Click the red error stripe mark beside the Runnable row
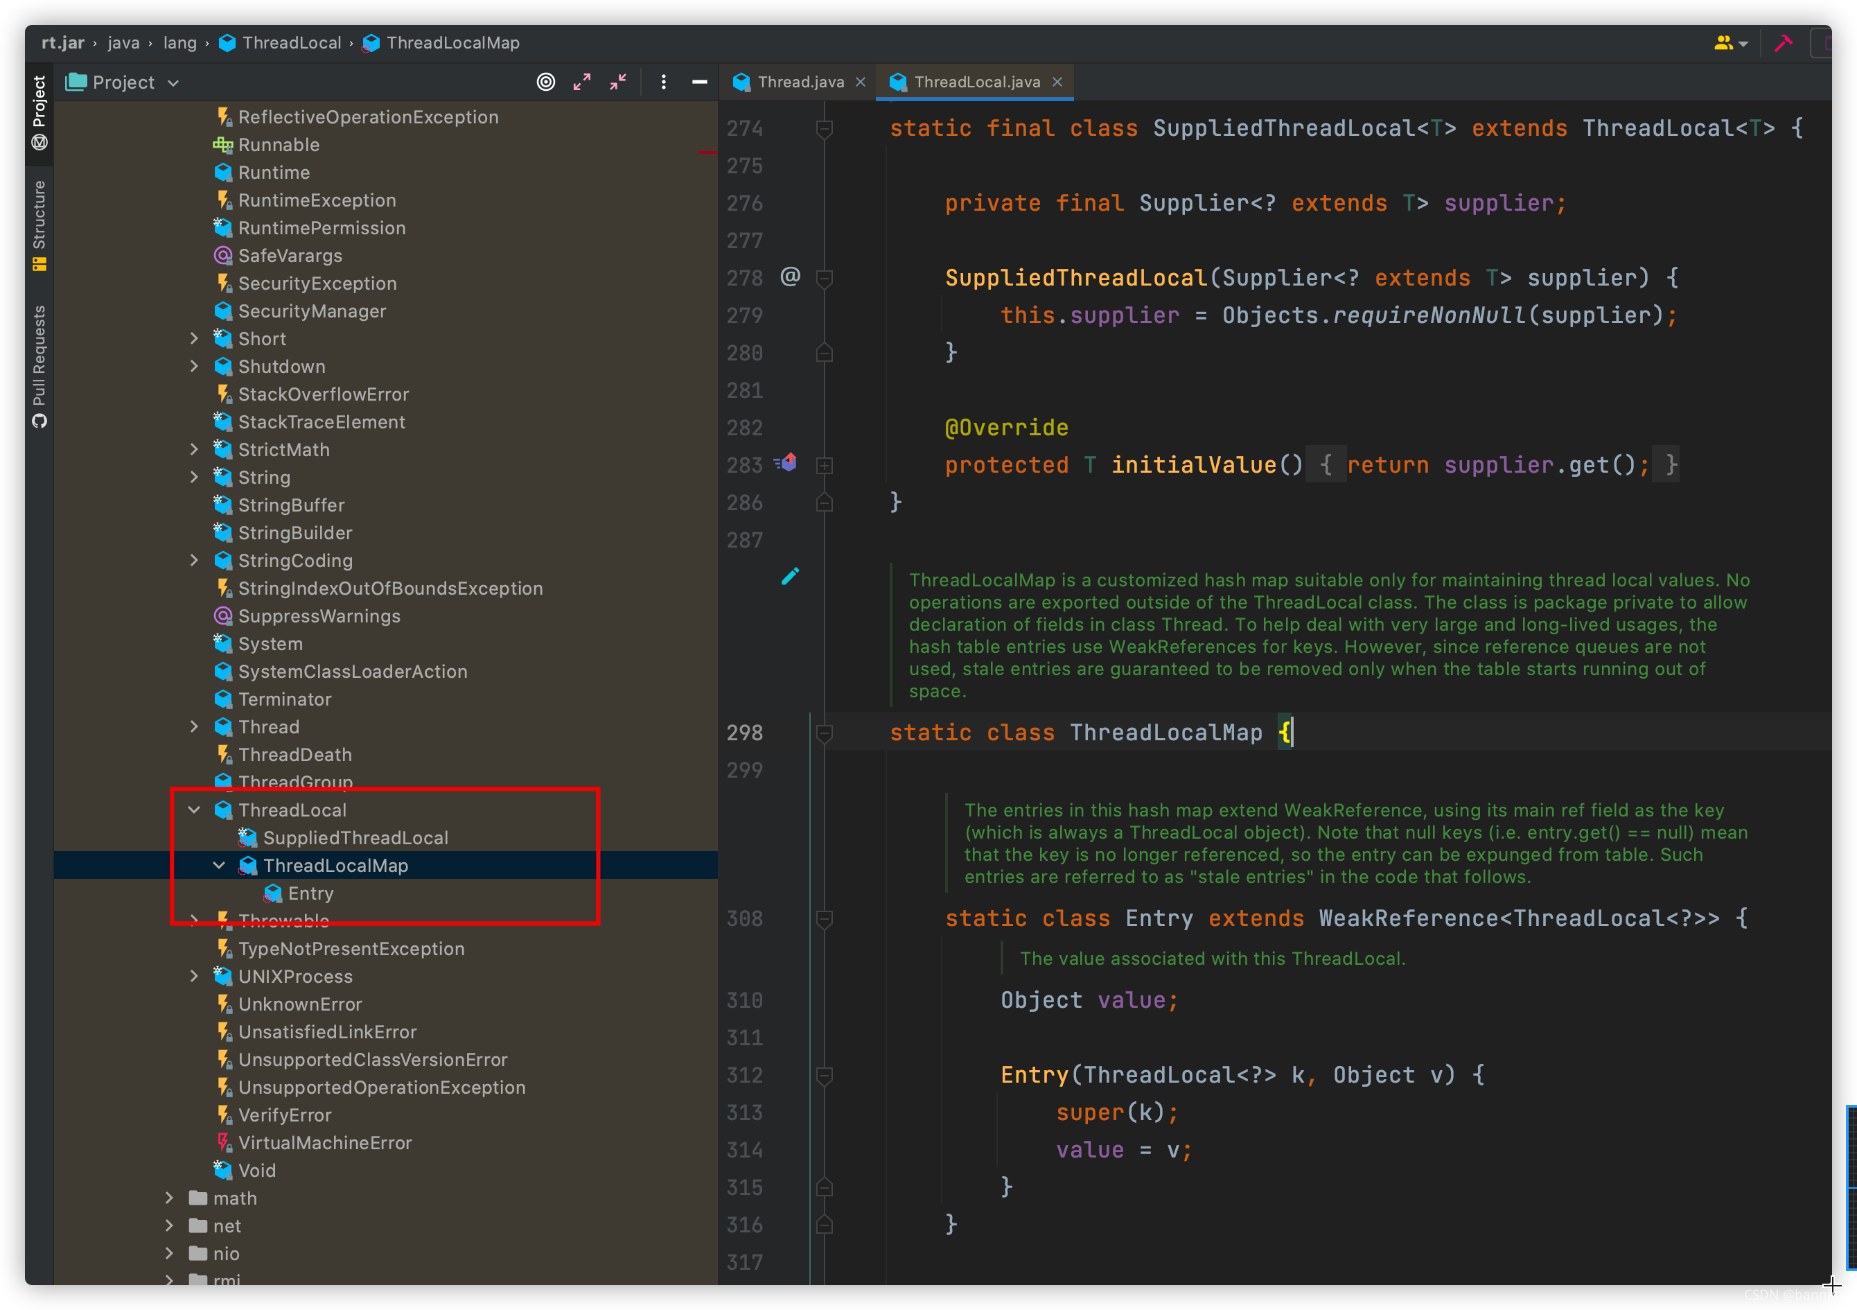Viewport: 1857px width, 1310px height. coord(707,152)
